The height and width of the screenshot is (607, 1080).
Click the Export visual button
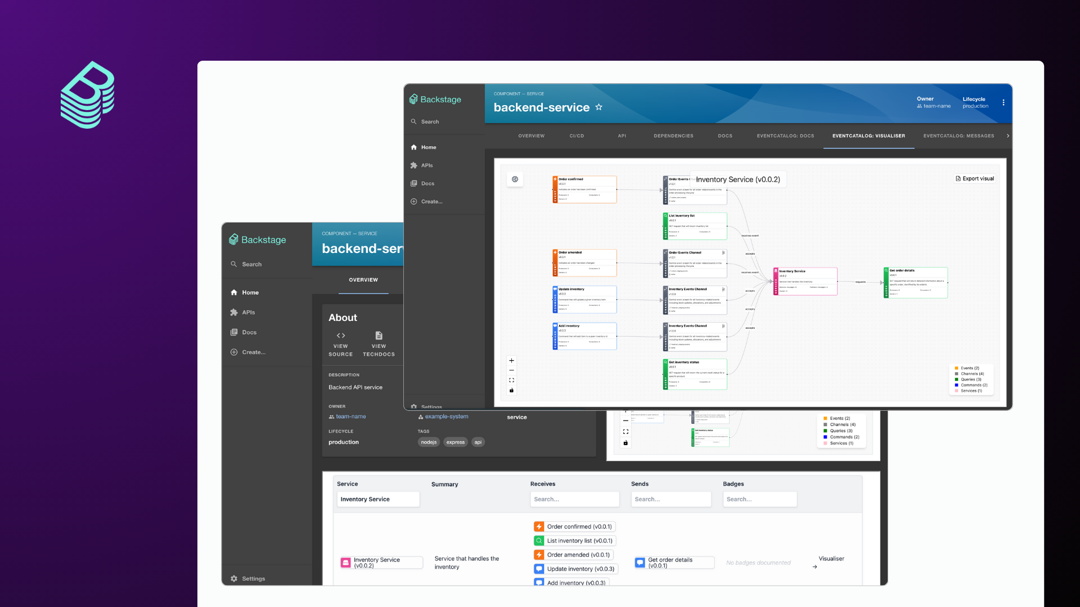[x=975, y=179]
